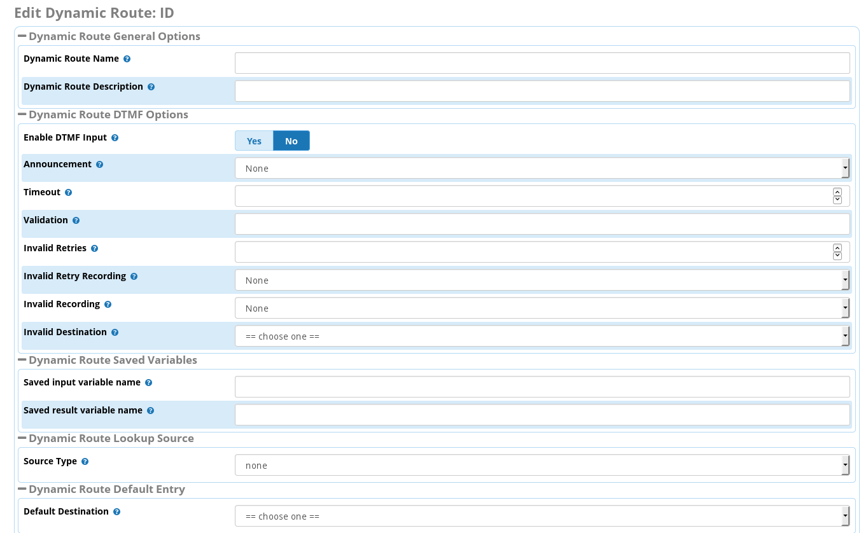Collapse the Dynamic Route General Options section

pos(22,36)
